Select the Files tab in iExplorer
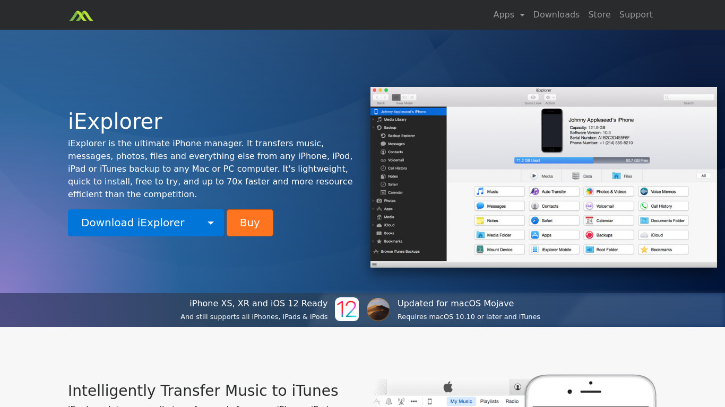725x407 pixels. coord(623,176)
